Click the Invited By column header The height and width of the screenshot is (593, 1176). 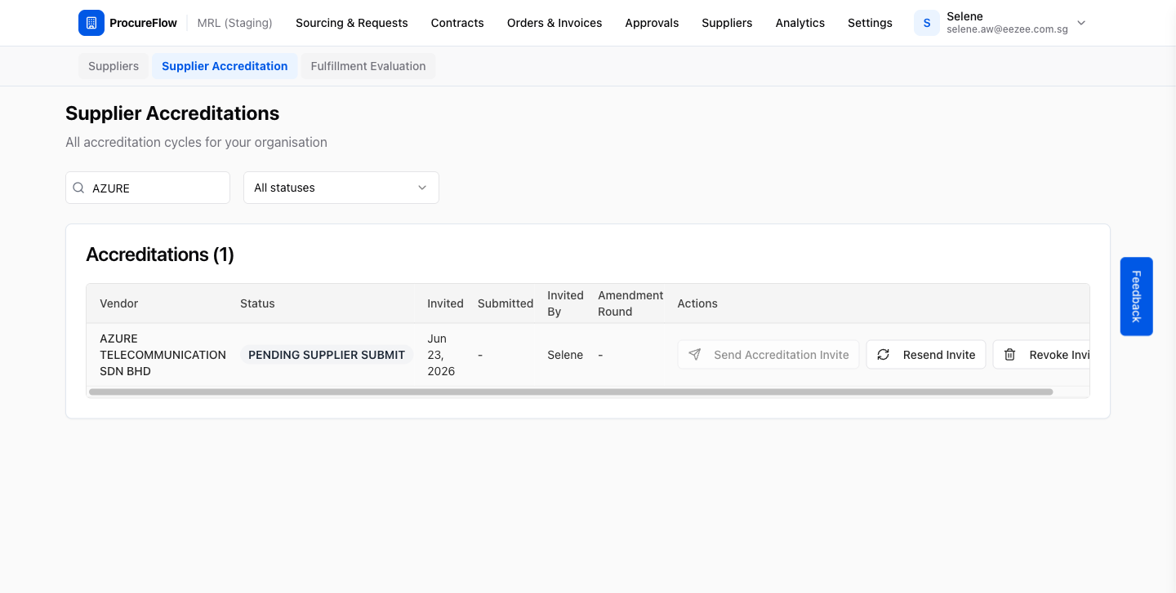click(x=565, y=303)
